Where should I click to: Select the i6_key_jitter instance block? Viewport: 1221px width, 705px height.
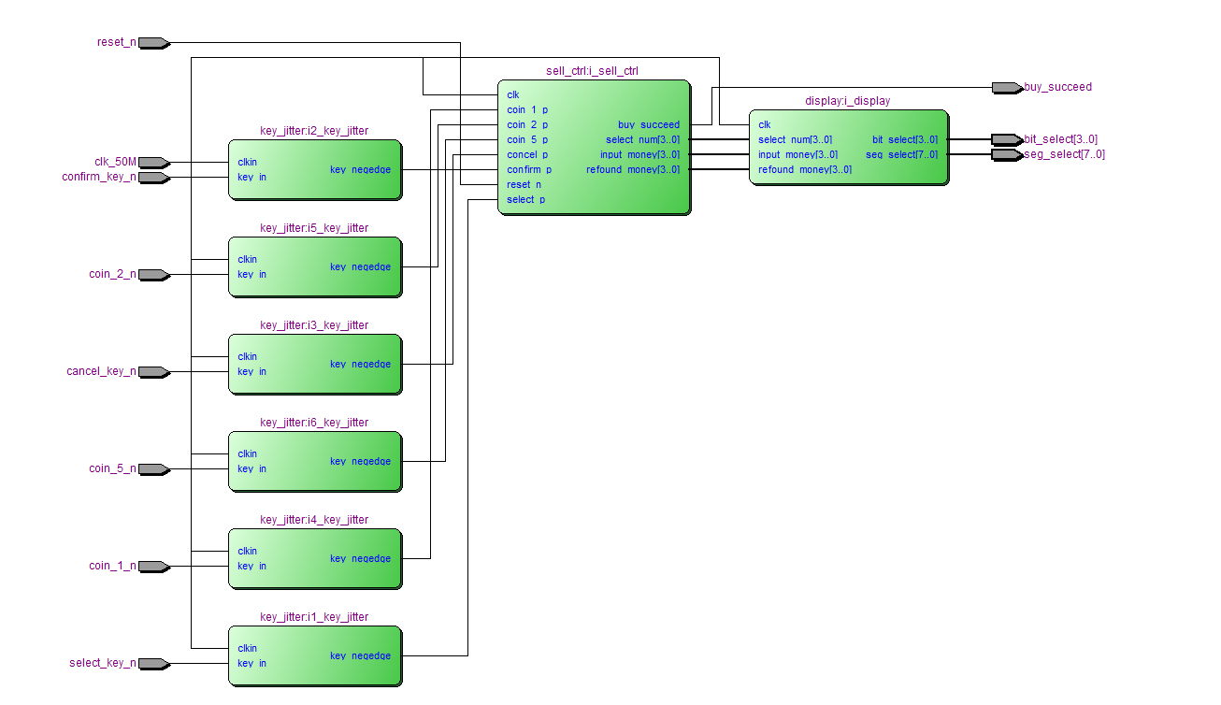pyautogui.click(x=314, y=477)
